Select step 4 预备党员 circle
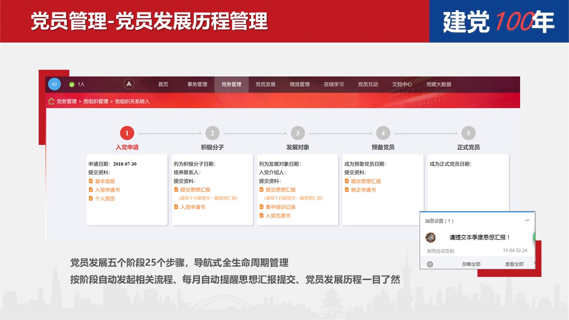 [383, 133]
